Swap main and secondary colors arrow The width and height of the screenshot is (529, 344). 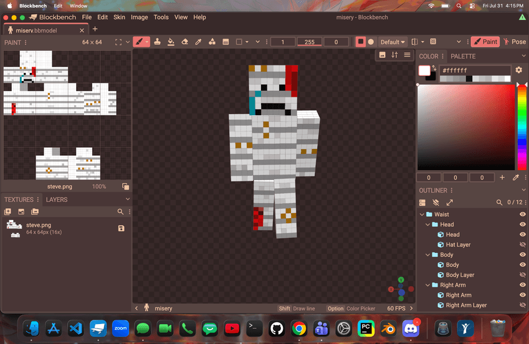coord(434,68)
